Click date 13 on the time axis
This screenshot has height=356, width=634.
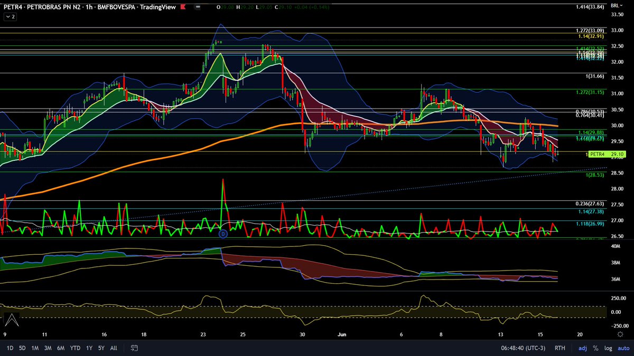click(500, 334)
